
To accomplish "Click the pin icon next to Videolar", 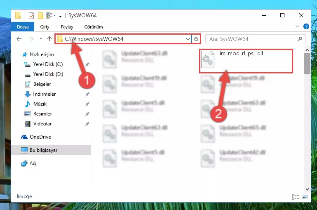I will click(x=87, y=124).
